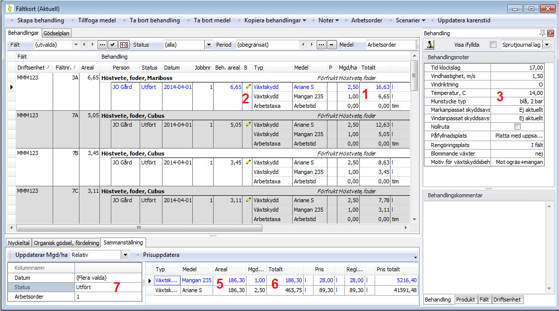Viewport: 559px width, 311px height.
Task: Click Ta bort medel in the toolbar
Action: tap(212, 20)
